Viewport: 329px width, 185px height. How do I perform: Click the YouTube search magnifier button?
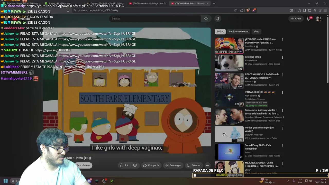[206, 18]
